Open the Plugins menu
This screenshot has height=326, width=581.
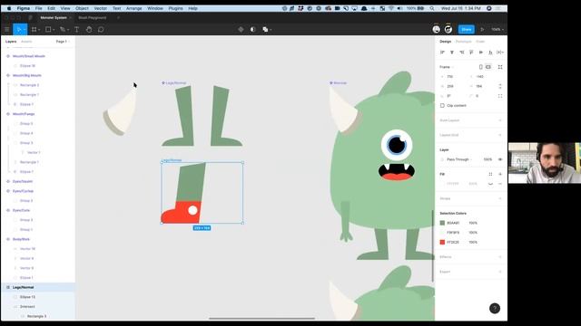click(175, 8)
